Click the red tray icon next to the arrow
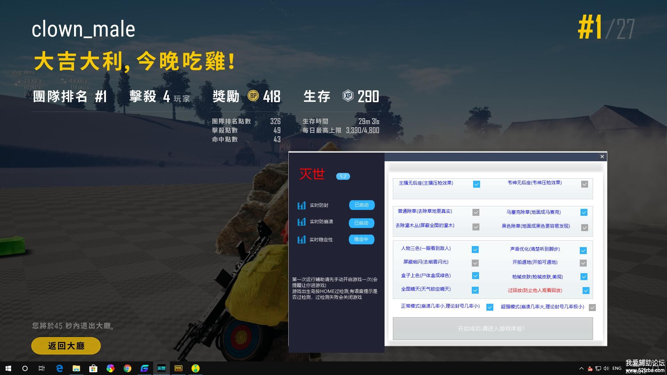This screenshot has width=667, height=375. click(x=590, y=368)
